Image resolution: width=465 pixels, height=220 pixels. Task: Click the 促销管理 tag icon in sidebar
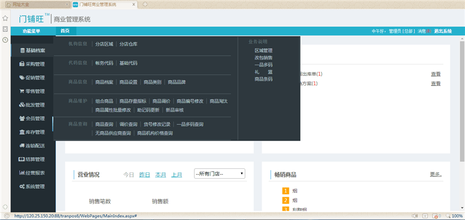[22, 78]
